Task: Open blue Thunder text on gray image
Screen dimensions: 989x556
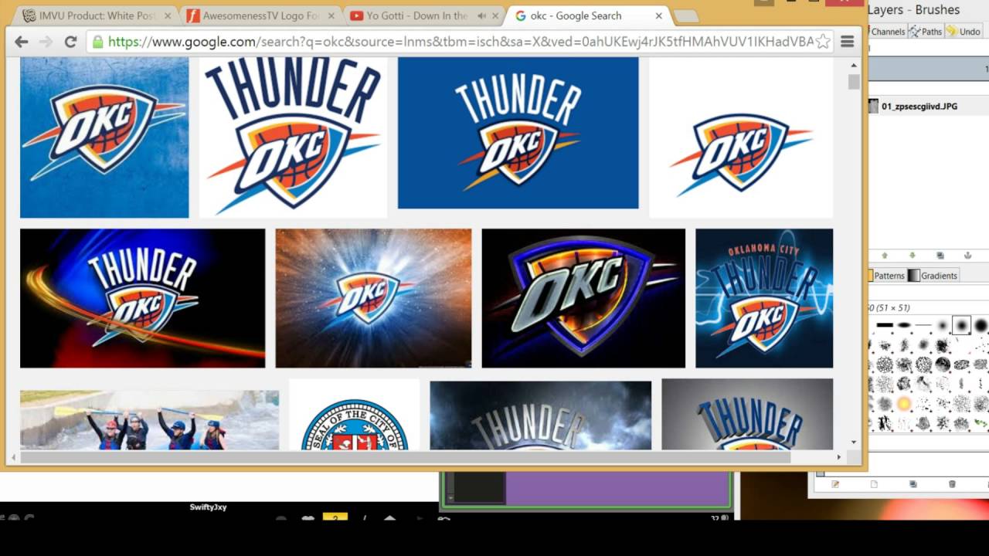Action: (747, 414)
